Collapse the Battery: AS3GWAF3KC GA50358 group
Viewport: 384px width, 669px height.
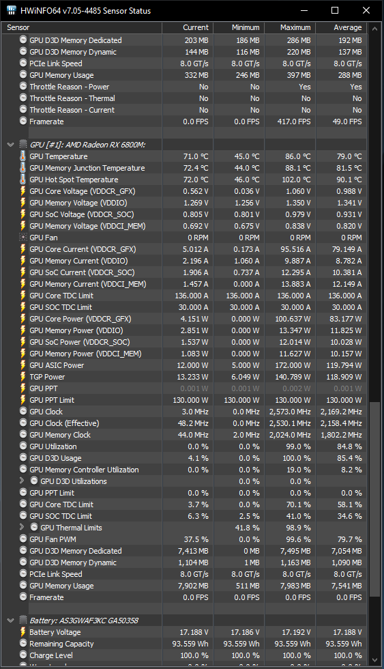[11, 621]
